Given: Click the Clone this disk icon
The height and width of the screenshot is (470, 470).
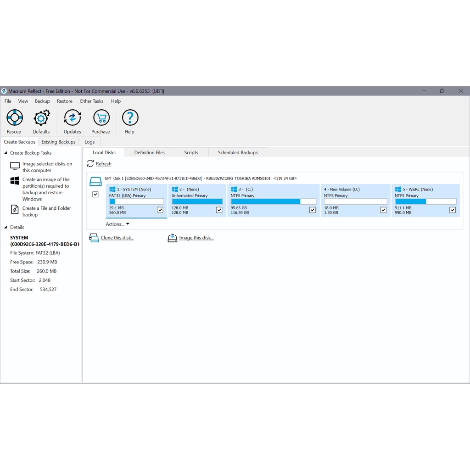Looking at the screenshot, I should tap(94, 238).
